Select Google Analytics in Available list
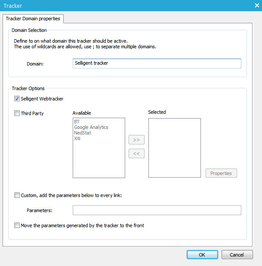Screen dimensions: 262x266 pyautogui.click(x=91, y=128)
